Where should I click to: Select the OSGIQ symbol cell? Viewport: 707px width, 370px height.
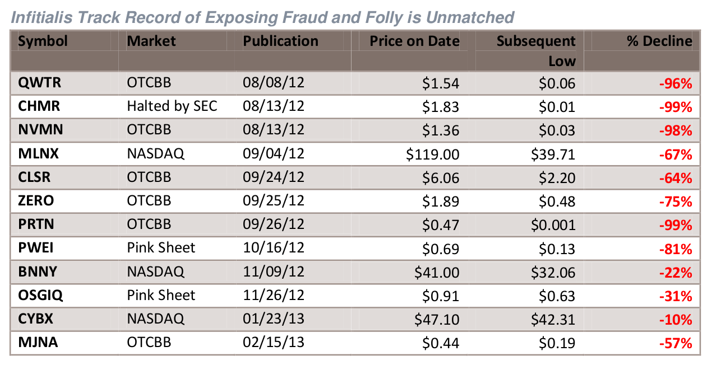coord(41,296)
